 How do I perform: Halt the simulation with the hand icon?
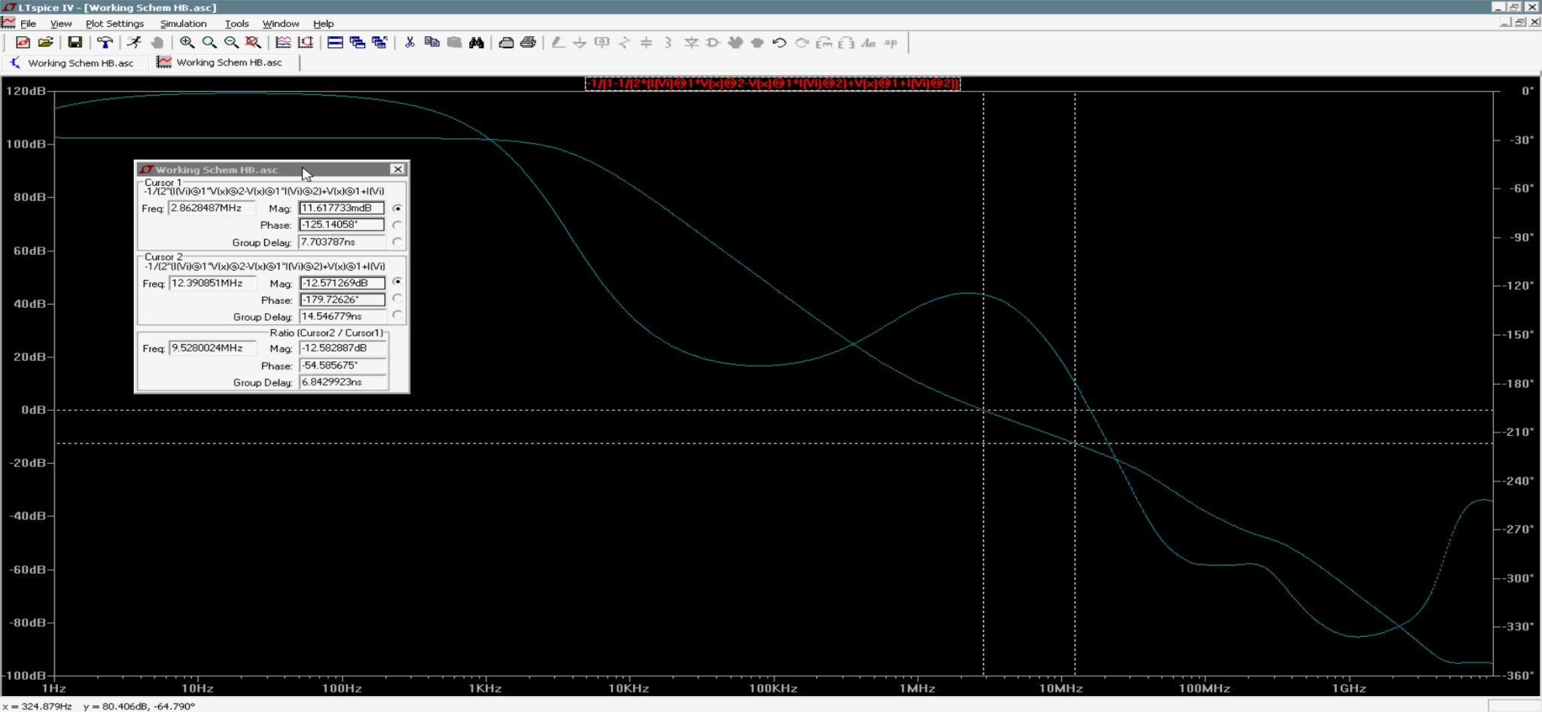pyautogui.click(x=157, y=43)
